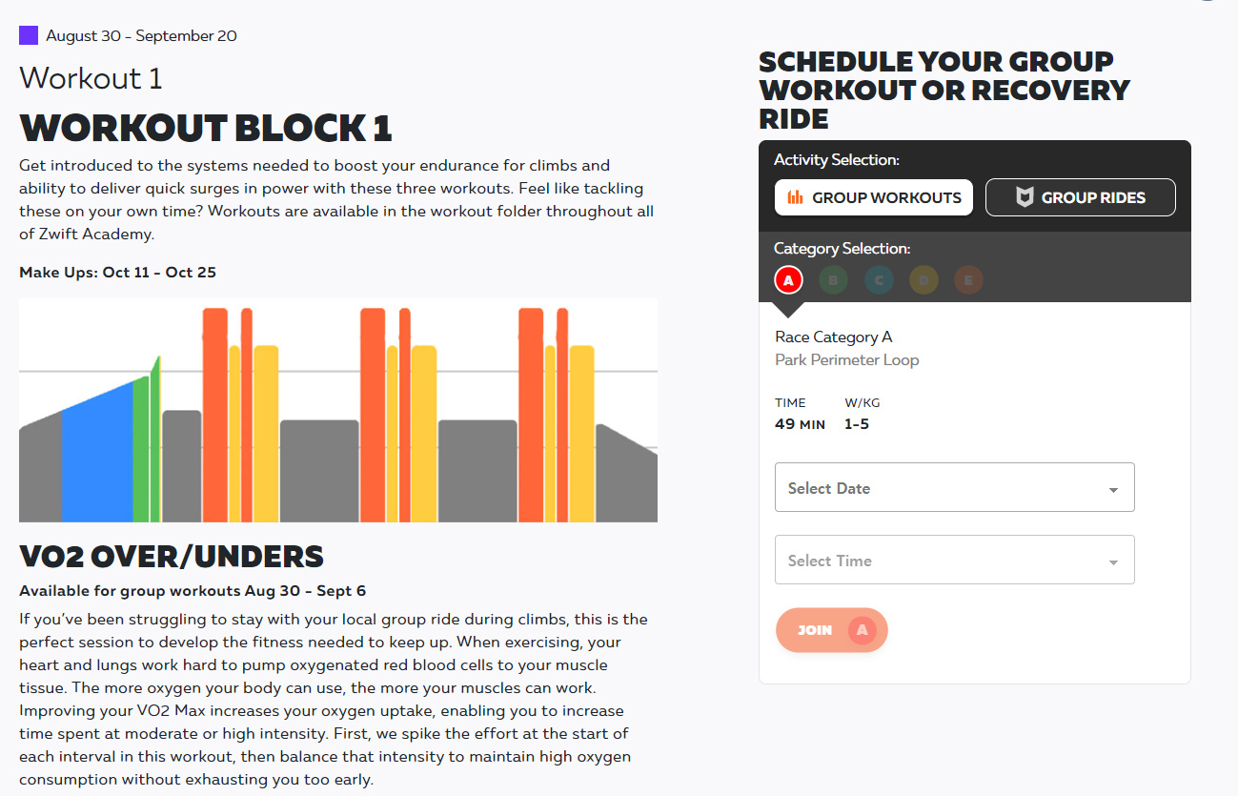
Task: Click the Select Date dropdown arrow
Action: coord(1113,490)
